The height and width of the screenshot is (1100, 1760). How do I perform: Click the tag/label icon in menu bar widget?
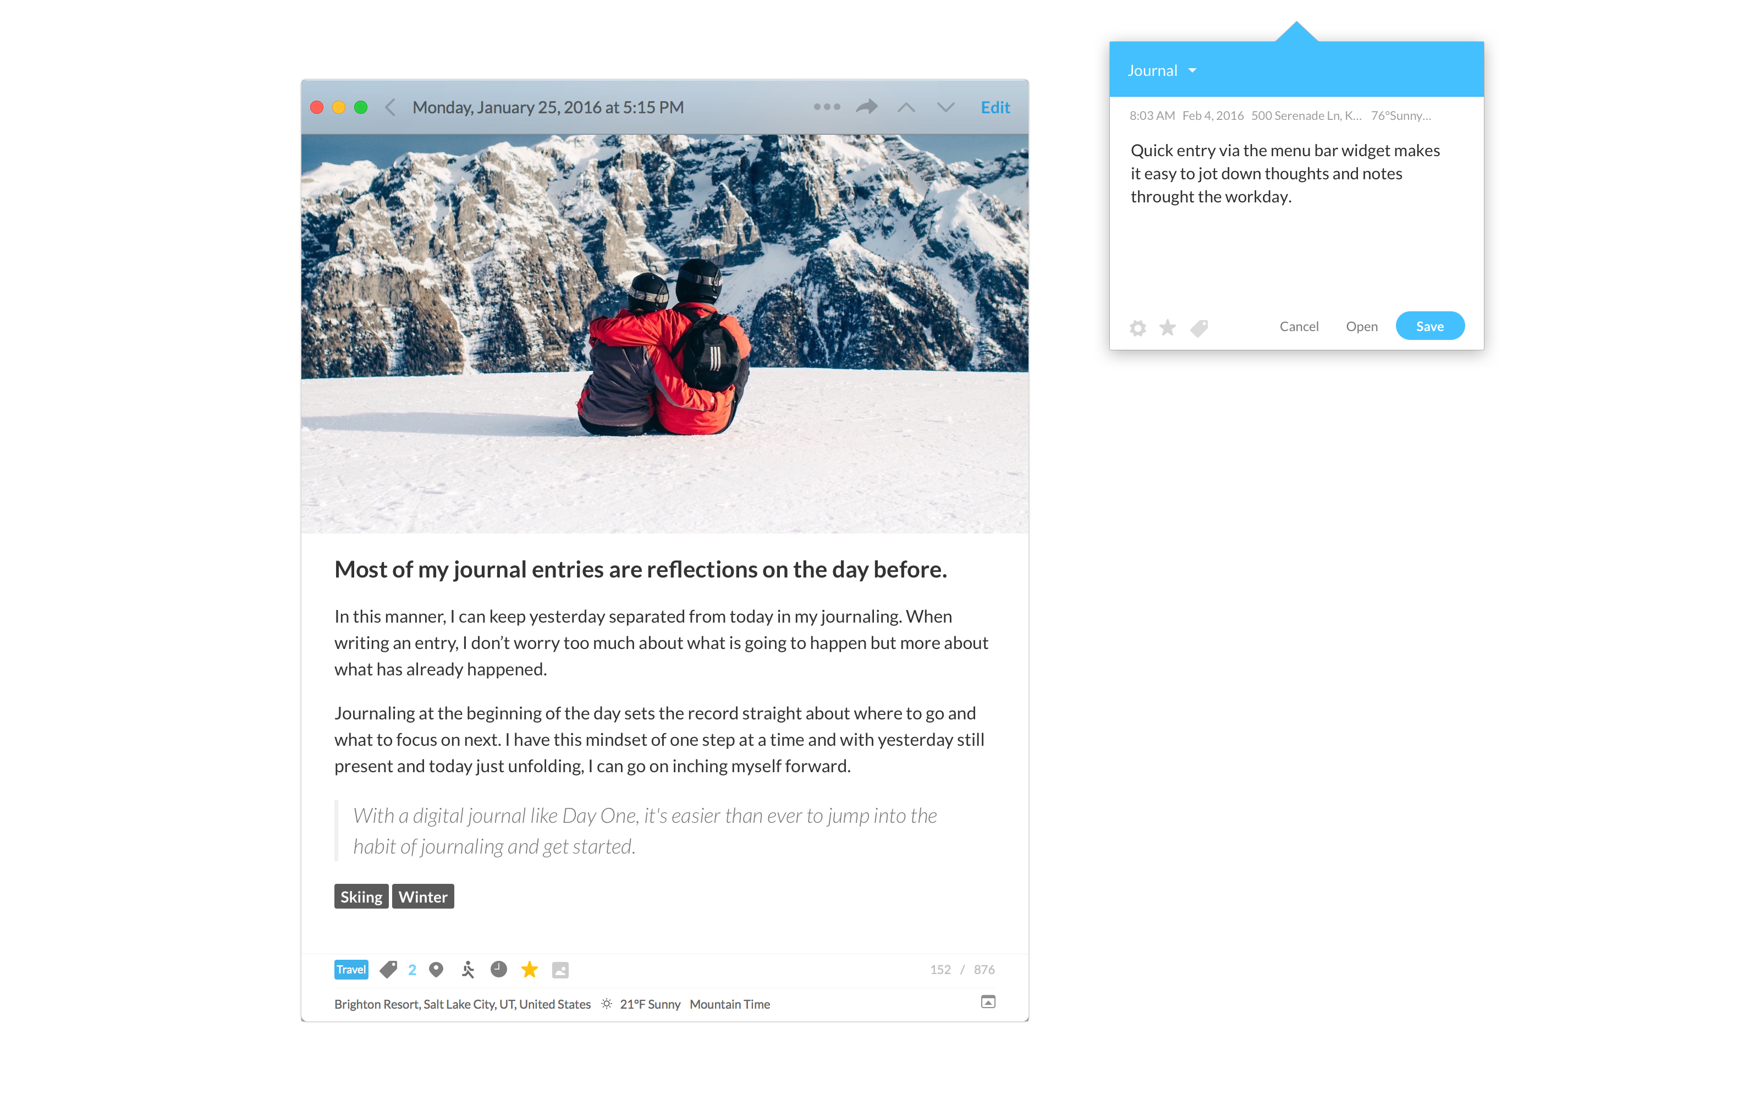(1198, 327)
